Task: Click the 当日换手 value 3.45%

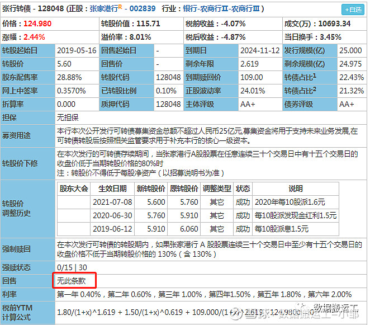Action: 330,37
